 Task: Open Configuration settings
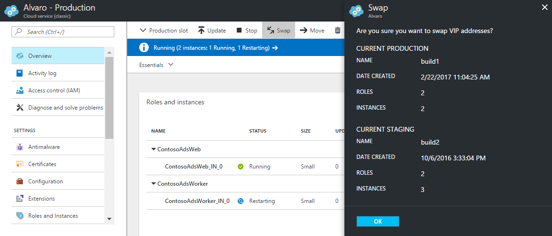pos(58,181)
